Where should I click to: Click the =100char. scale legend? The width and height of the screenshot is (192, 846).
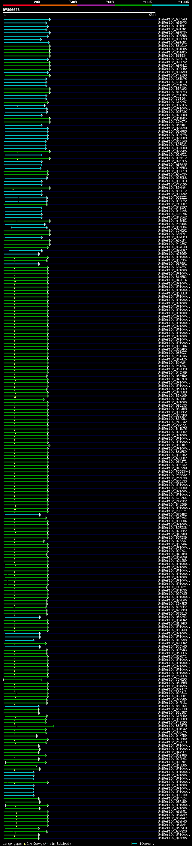pyautogui.click(x=142, y=844)
